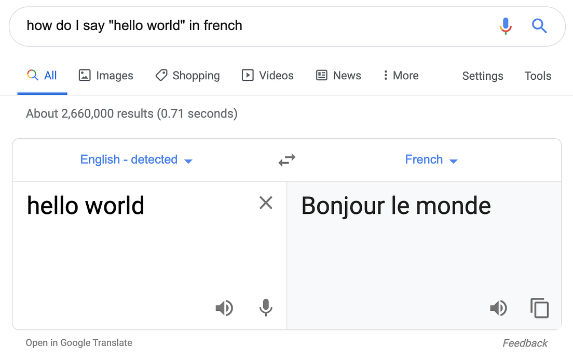The image size is (573, 361).
Task: Open the French language dropdown
Action: (x=431, y=160)
